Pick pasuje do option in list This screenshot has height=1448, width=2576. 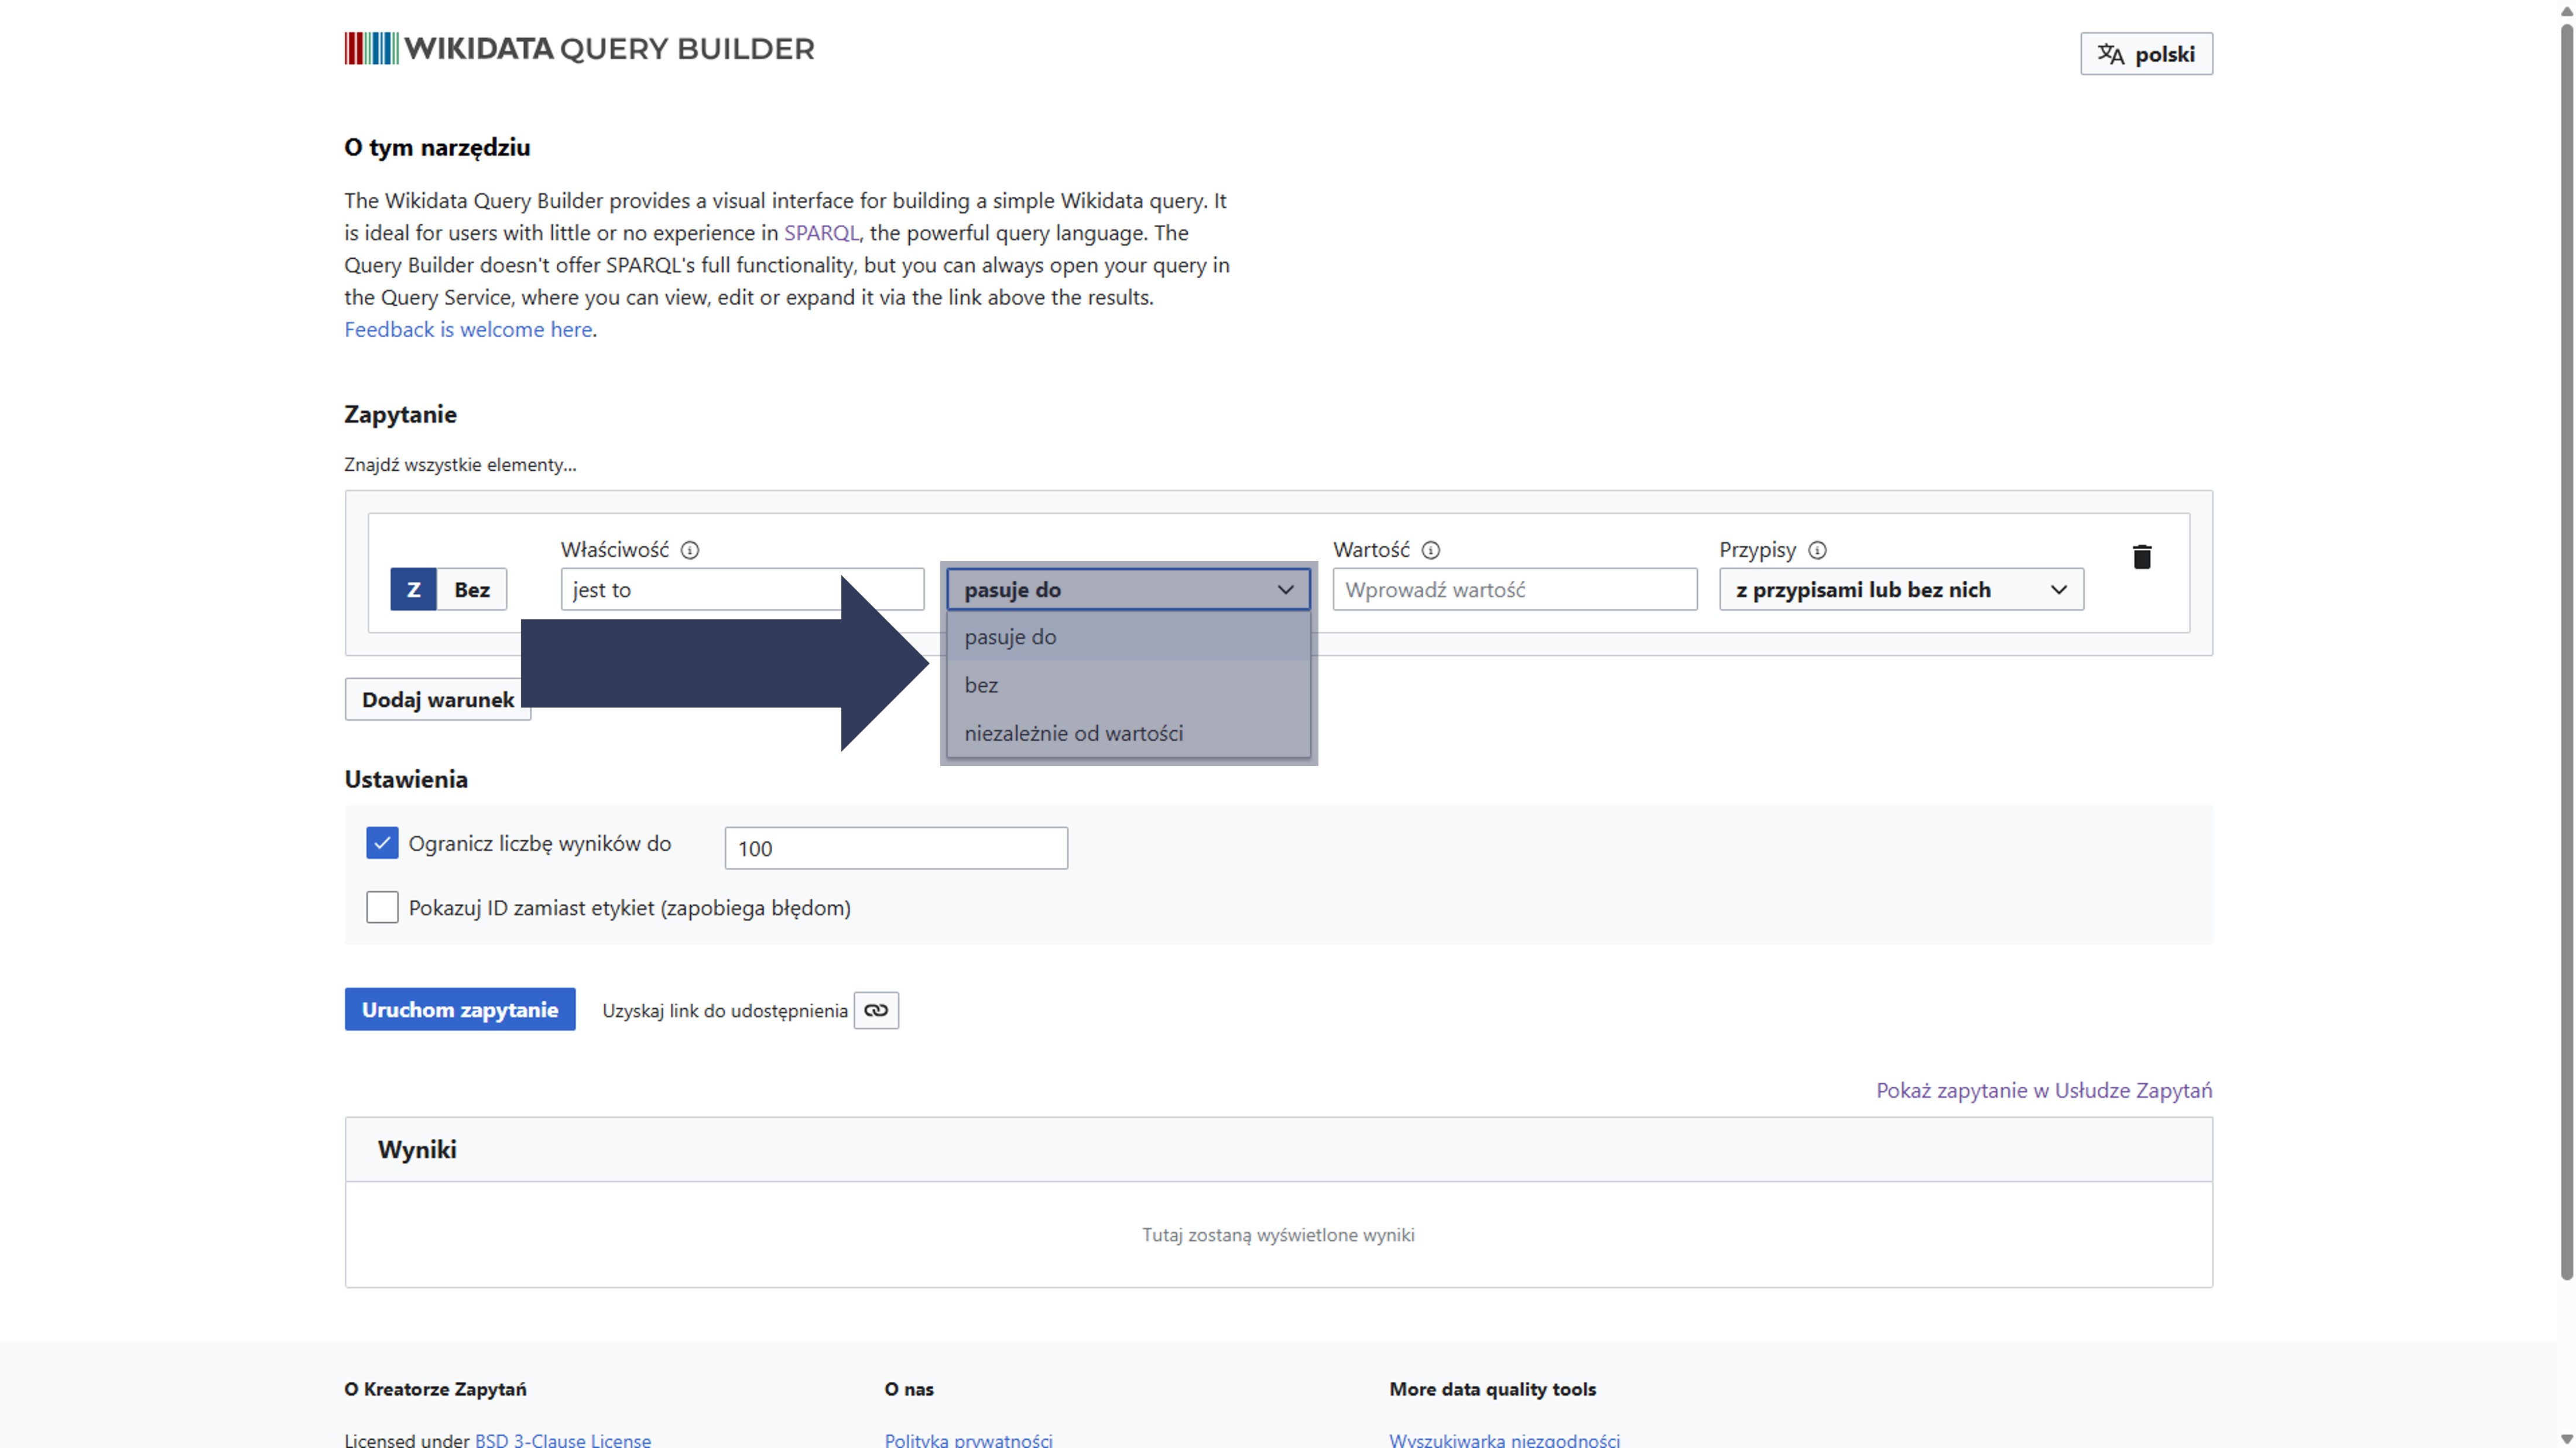click(1010, 637)
